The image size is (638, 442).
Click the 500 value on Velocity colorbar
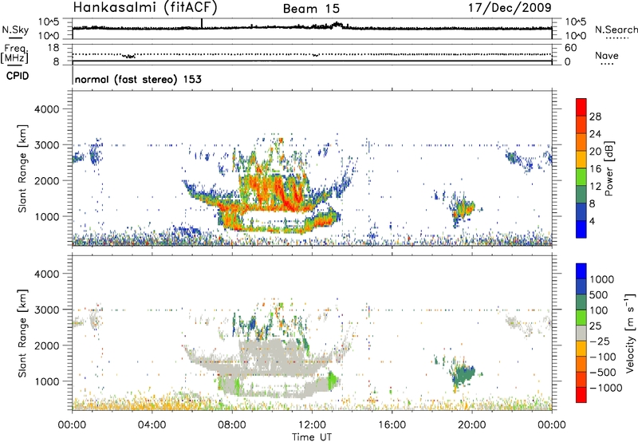click(x=599, y=295)
